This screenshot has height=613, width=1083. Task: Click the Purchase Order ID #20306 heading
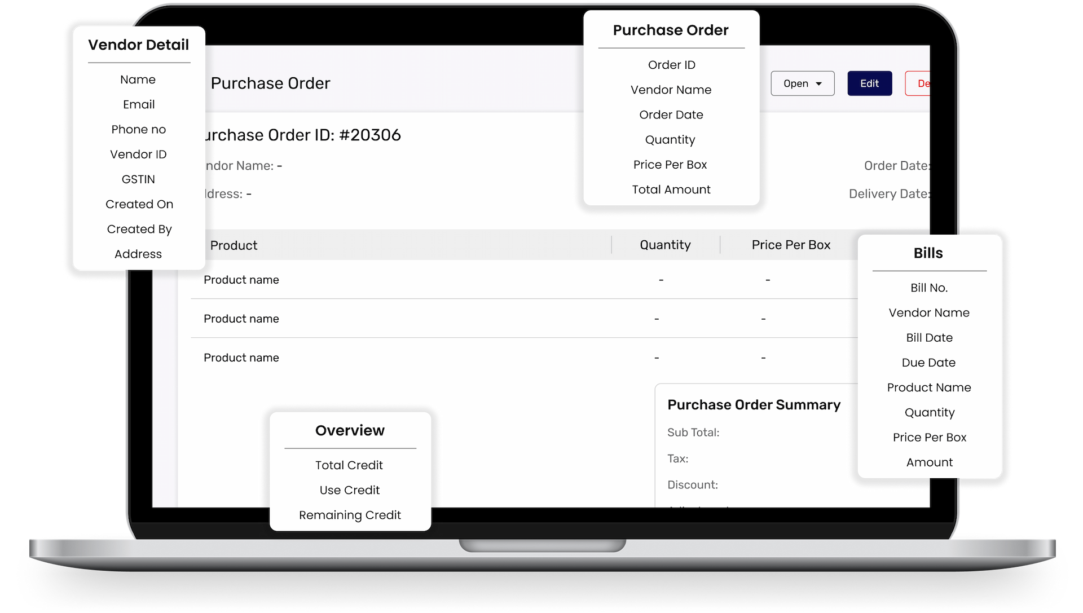(x=302, y=135)
